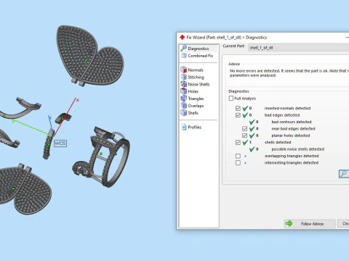Click the Current Part field shell_1_of_stl

coord(299,48)
